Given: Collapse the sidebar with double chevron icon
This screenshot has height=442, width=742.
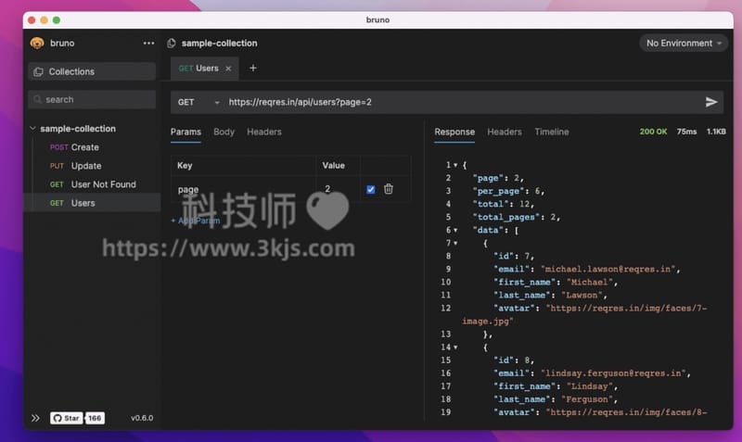Looking at the screenshot, I should click(x=35, y=418).
